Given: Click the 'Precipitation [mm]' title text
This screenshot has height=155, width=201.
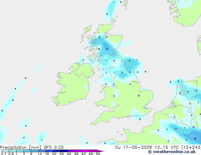Looking at the screenshot, I should click(x=21, y=147).
